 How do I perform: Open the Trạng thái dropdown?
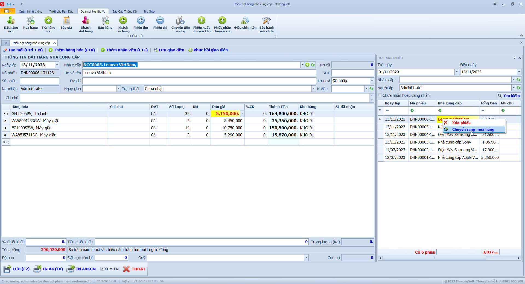click(x=313, y=89)
